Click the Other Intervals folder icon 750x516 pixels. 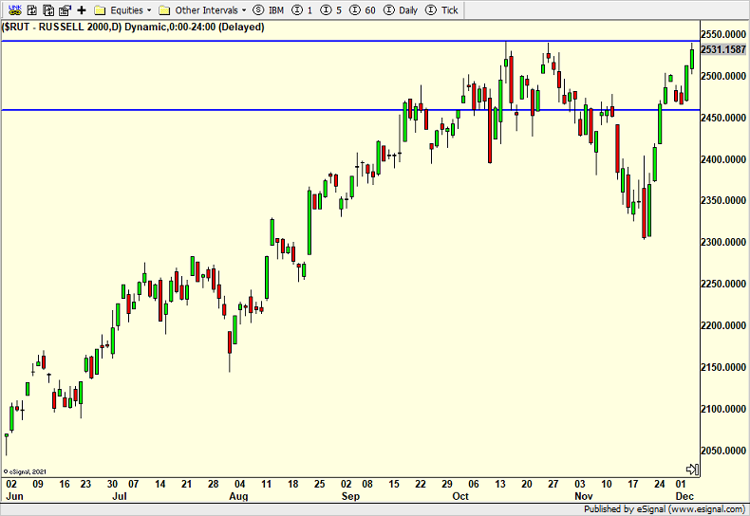coord(165,10)
